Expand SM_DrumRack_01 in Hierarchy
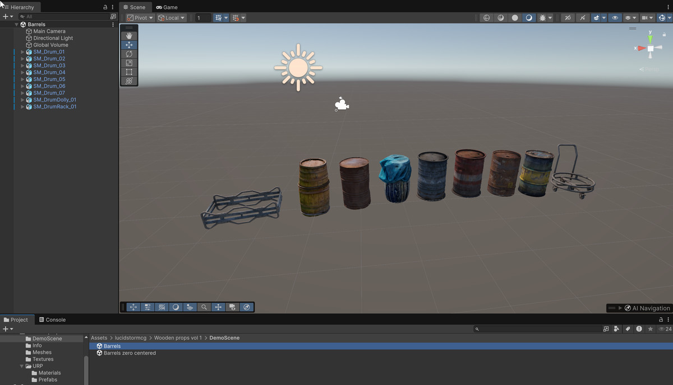Image resolution: width=673 pixels, height=385 pixels. [23, 106]
